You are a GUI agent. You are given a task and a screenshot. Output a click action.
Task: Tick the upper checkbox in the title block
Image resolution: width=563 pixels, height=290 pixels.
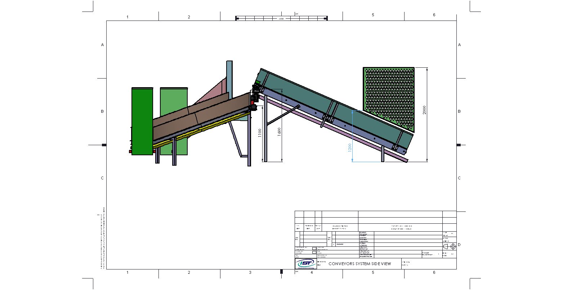point(314,248)
